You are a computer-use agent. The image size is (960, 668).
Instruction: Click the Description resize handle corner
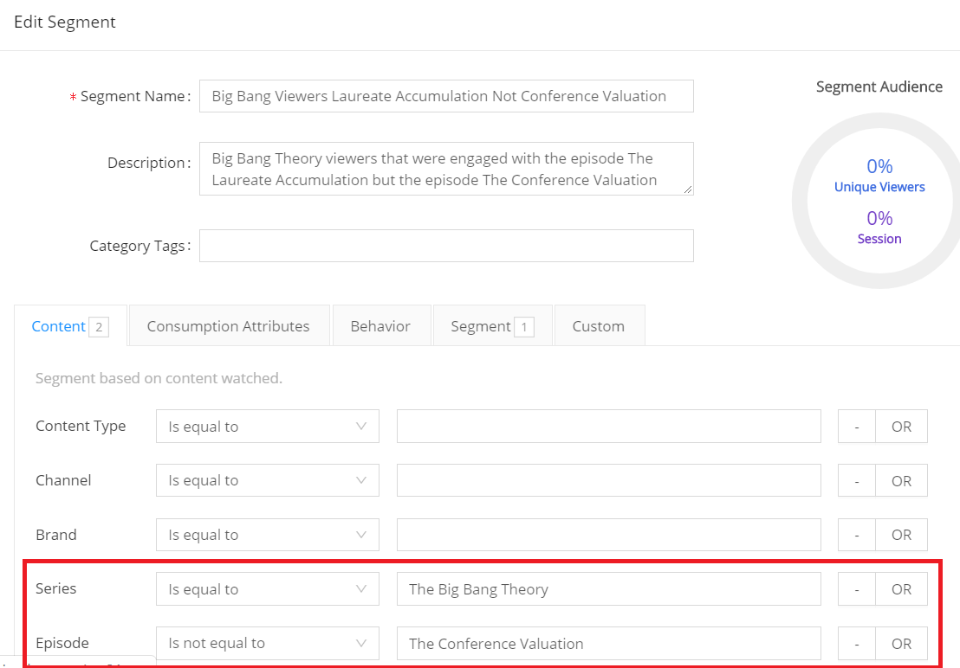(688, 190)
